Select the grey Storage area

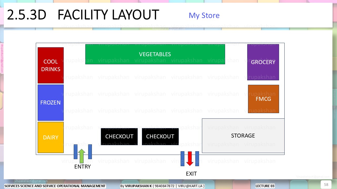coord(243,136)
